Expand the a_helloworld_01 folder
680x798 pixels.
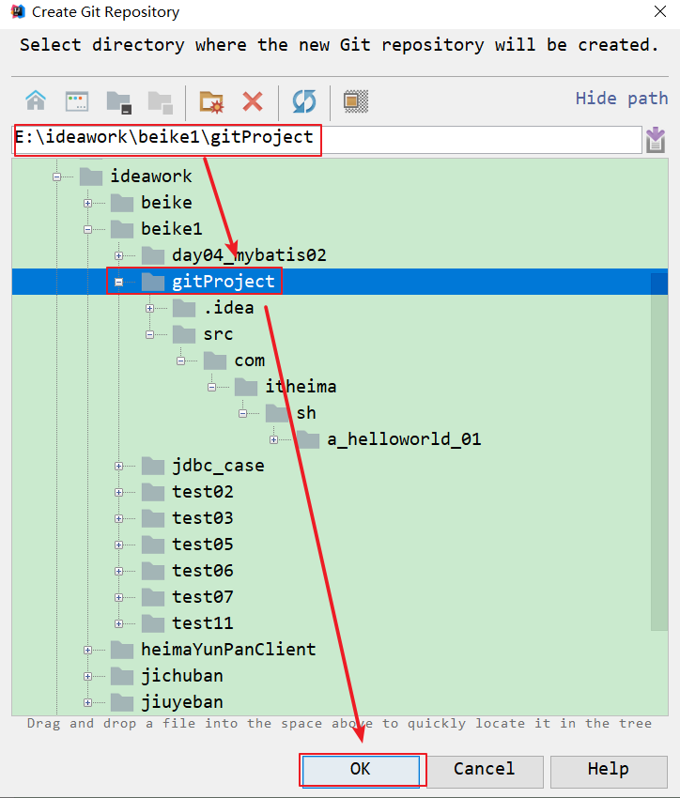(x=273, y=439)
